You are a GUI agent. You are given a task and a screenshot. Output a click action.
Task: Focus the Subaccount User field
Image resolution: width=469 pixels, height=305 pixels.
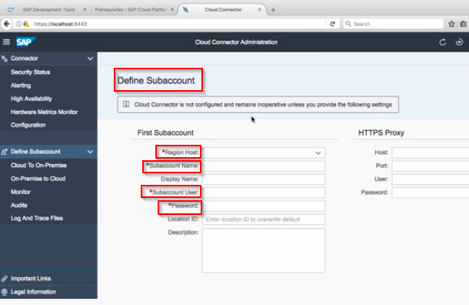(264, 193)
